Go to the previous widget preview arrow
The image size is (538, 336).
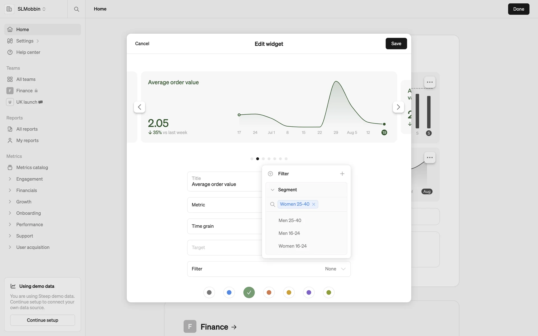point(139,107)
